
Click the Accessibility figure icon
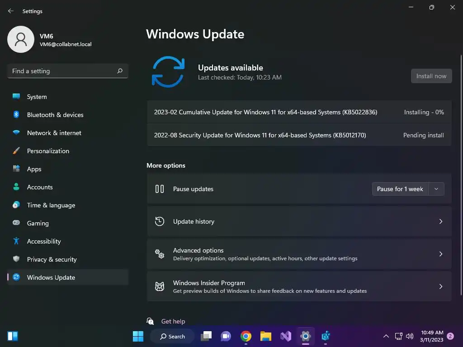(x=16, y=241)
